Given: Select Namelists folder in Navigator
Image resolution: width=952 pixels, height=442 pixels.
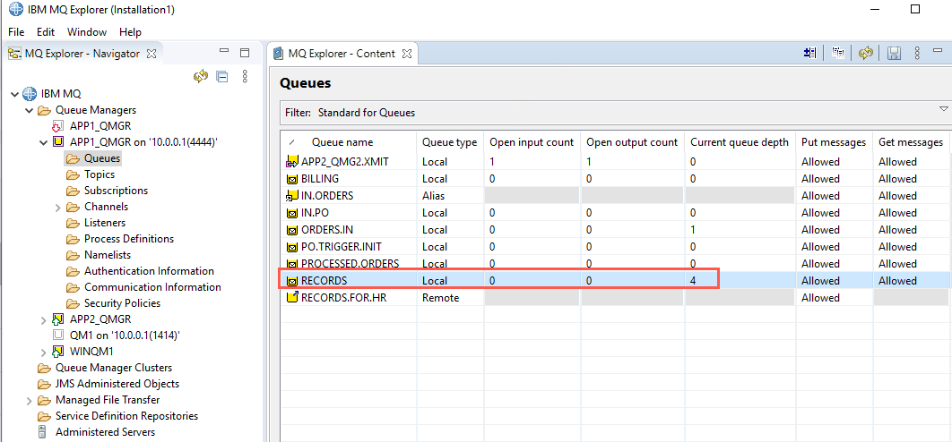Looking at the screenshot, I should tap(107, 255).
